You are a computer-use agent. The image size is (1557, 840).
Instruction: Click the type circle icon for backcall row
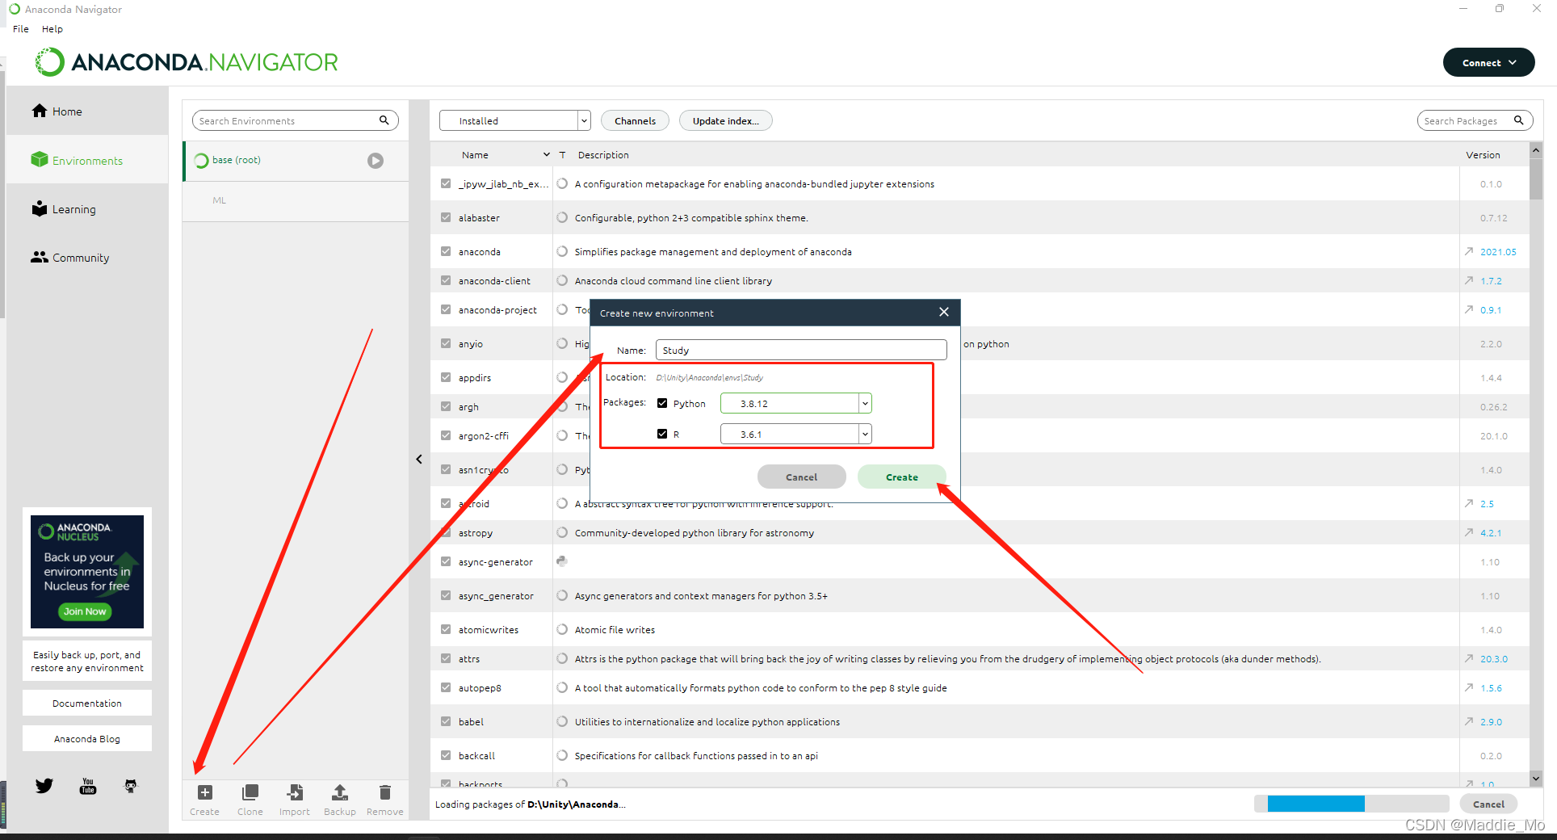pyautogui.click(x=562, y=755)
